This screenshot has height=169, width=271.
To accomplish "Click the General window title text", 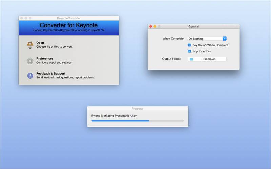I will click(193, 26).
